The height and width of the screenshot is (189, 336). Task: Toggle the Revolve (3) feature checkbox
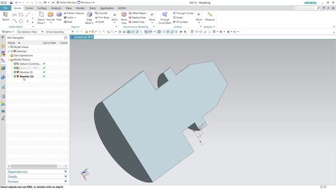tap(15, 76)
